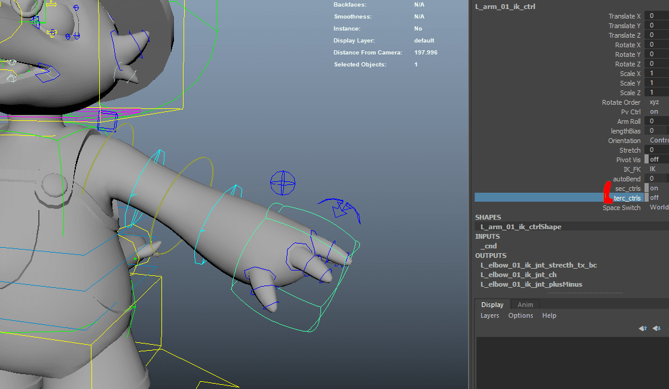
Task: Select the sec_ctrls attribute label
Action: (x=628, y=189)
